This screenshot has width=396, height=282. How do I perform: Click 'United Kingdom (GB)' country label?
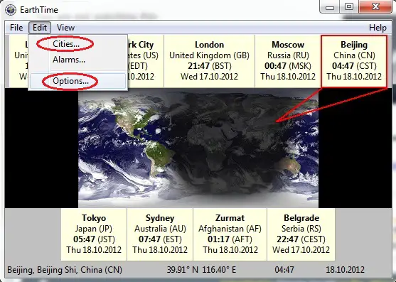209,55
